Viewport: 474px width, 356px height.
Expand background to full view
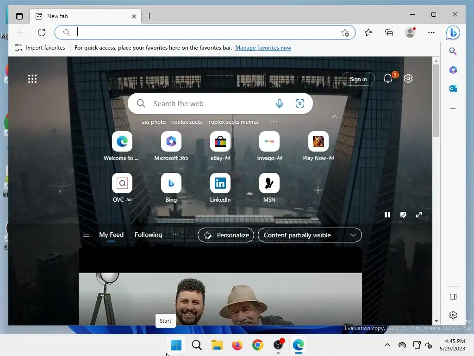[418, 215]
